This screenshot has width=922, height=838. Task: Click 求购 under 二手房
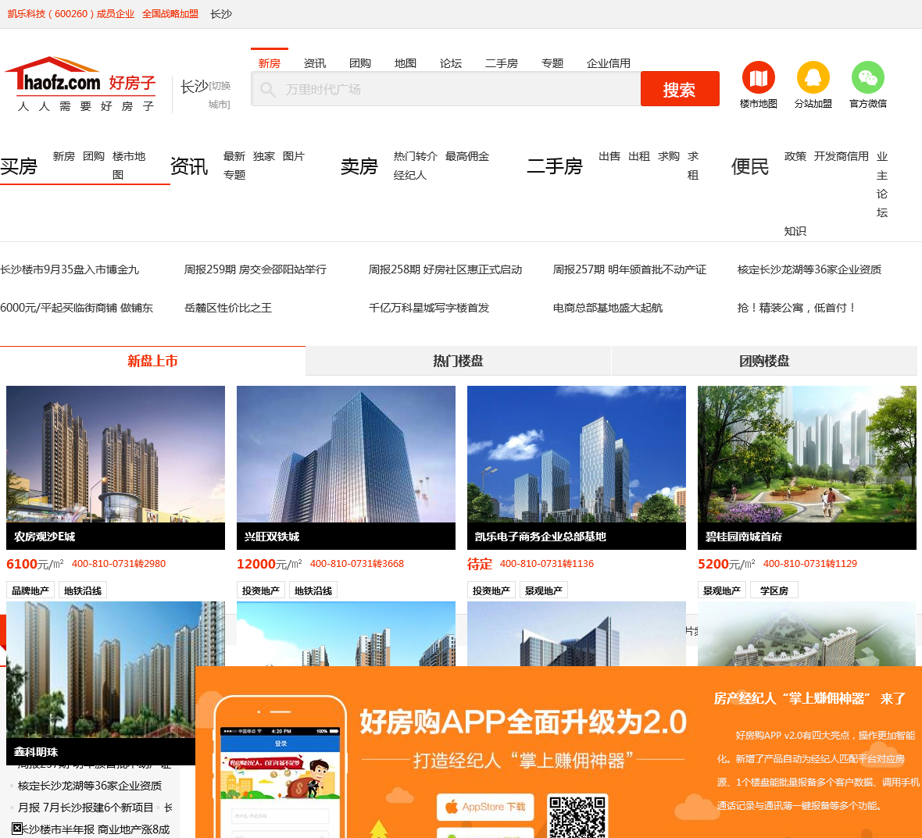point(669,156)
